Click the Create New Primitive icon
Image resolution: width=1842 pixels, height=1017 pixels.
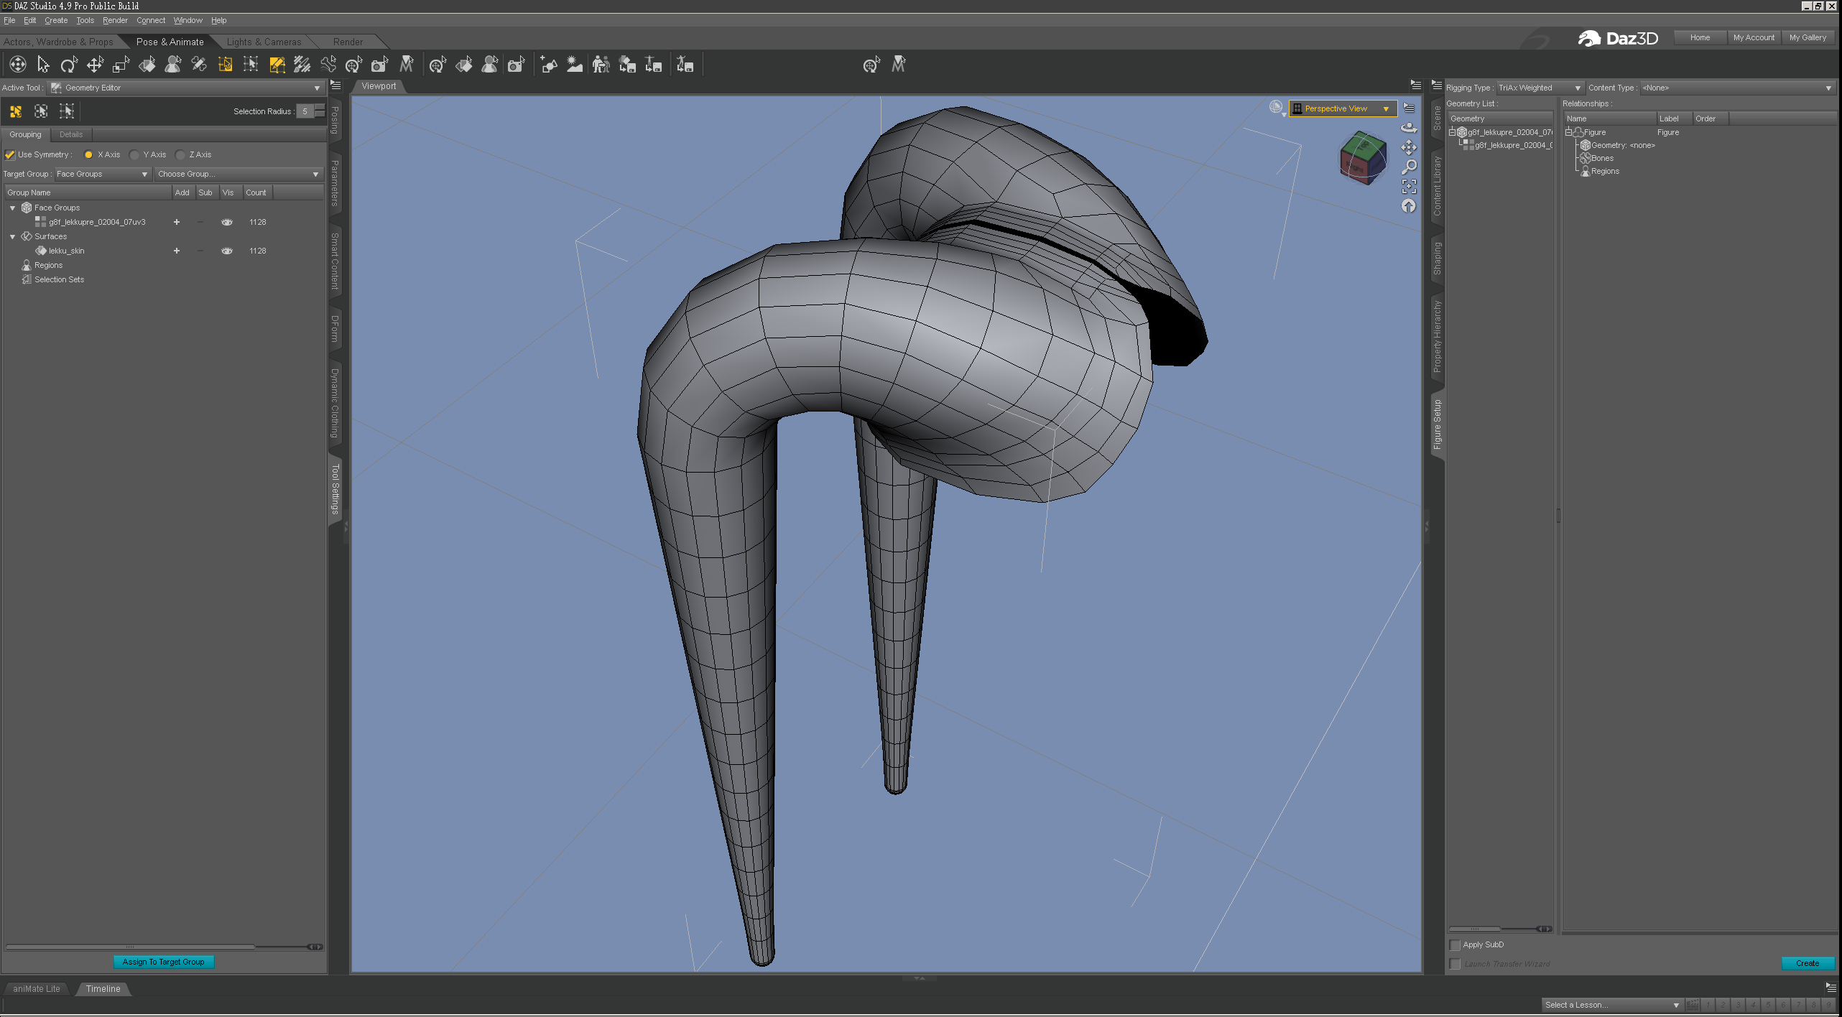coord(549,65)
